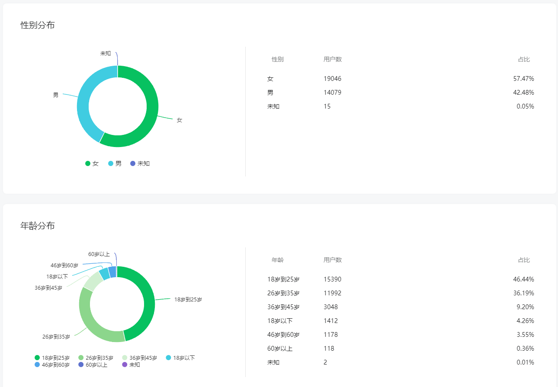Click the user count 15 for 未知
The height and width of the screenshot is (387, 558).
point(327,106)
